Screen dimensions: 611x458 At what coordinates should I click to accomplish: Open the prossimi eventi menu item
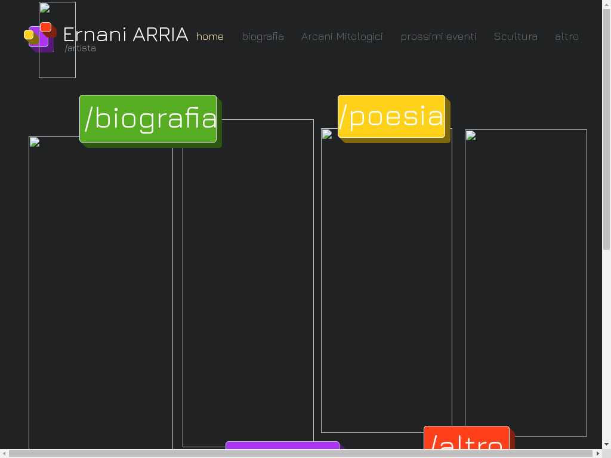(439, 36)
